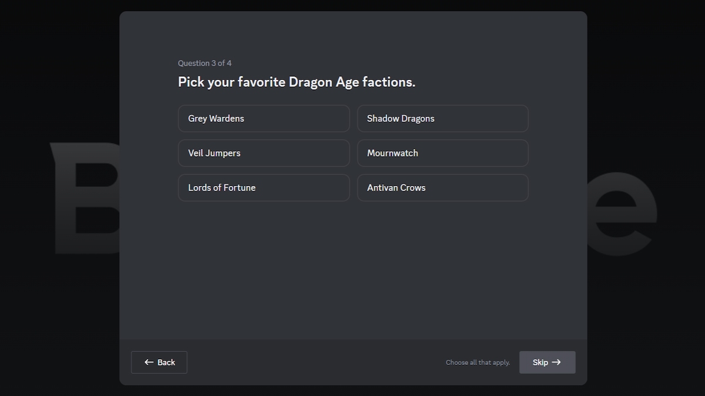
Task: Select the Shadow Dragons faction option
Action: pyautogui.click(x=442, y=118)
